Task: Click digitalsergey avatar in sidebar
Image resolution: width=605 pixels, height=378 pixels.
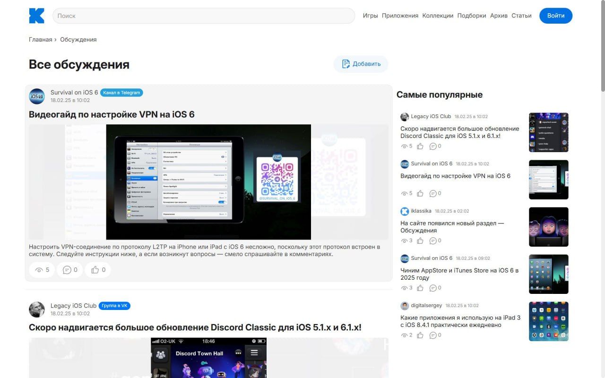Action: tap(405, 306)
